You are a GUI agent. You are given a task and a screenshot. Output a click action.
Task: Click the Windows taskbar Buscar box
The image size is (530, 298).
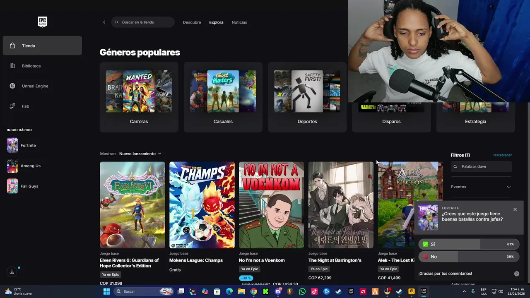coord(143,291)
